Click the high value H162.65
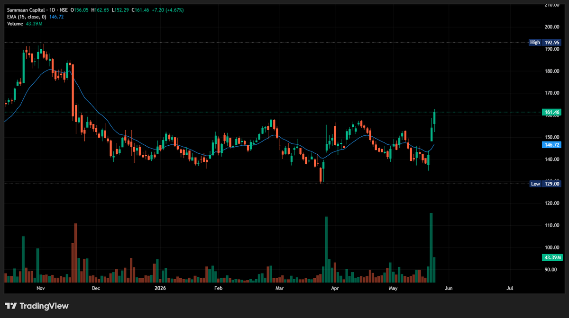569x318 pixels. click(x=101, y=10)
